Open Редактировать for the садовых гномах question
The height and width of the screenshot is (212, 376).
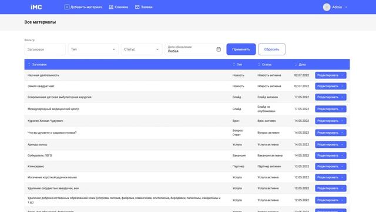[x=331, y=132]
